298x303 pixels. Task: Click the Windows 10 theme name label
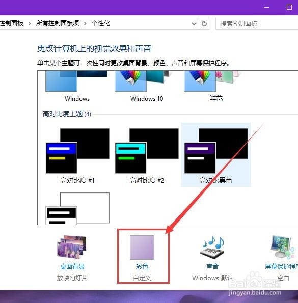147,99
